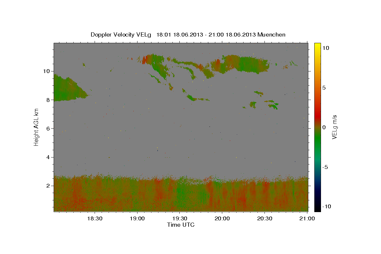The height and width of the screenshot is (254, 381).
Task: Click the "Height AGL km" axis label
Action: [x=37, y=127]
